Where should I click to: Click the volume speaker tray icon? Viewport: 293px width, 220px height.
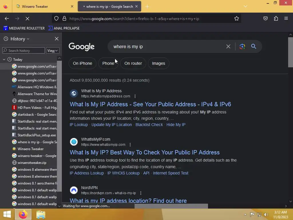click(266, 214)
